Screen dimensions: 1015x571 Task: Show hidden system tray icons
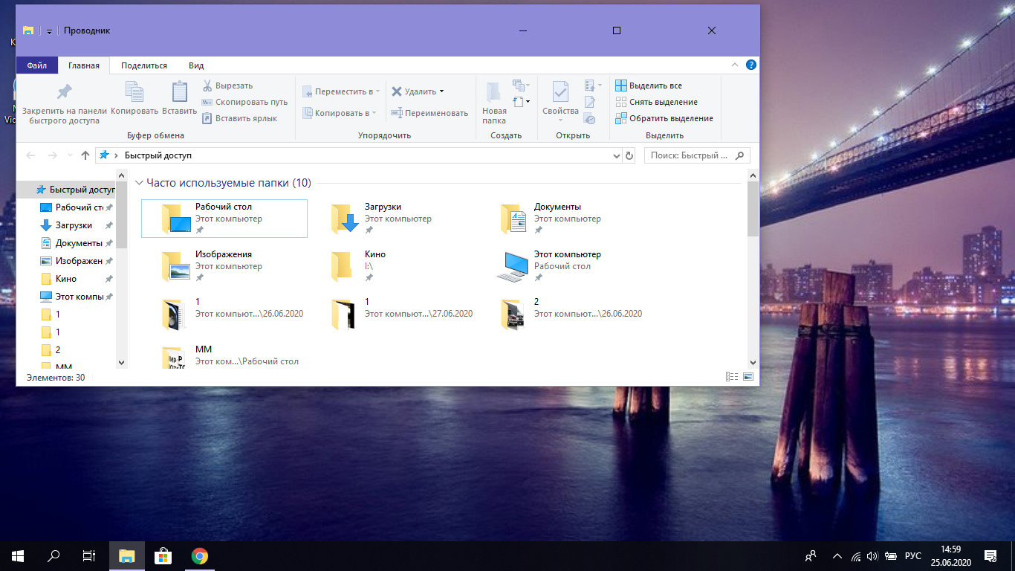(837, 556)
